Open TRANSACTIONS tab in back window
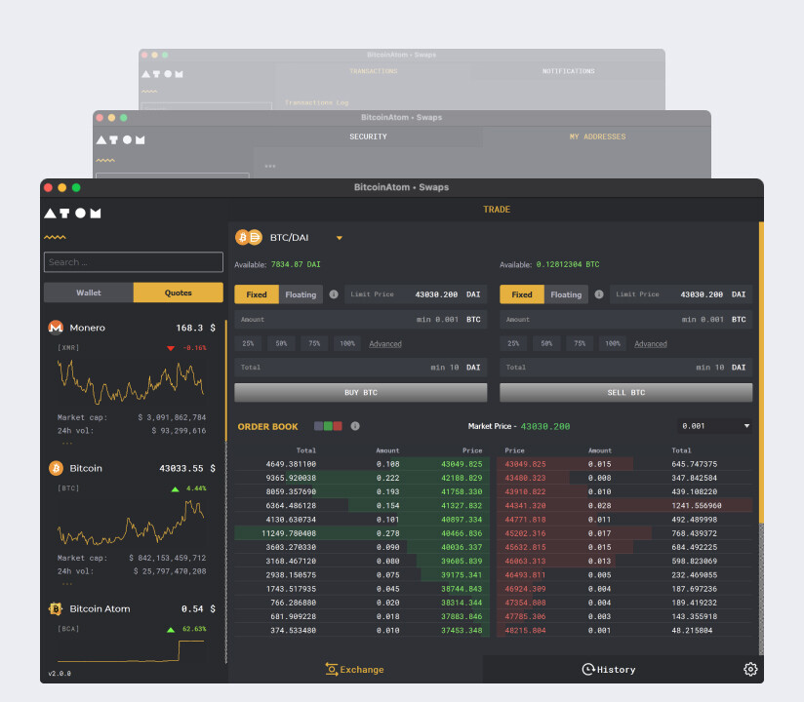The height and width of the screenshot is (702, 804). [374, 71]
